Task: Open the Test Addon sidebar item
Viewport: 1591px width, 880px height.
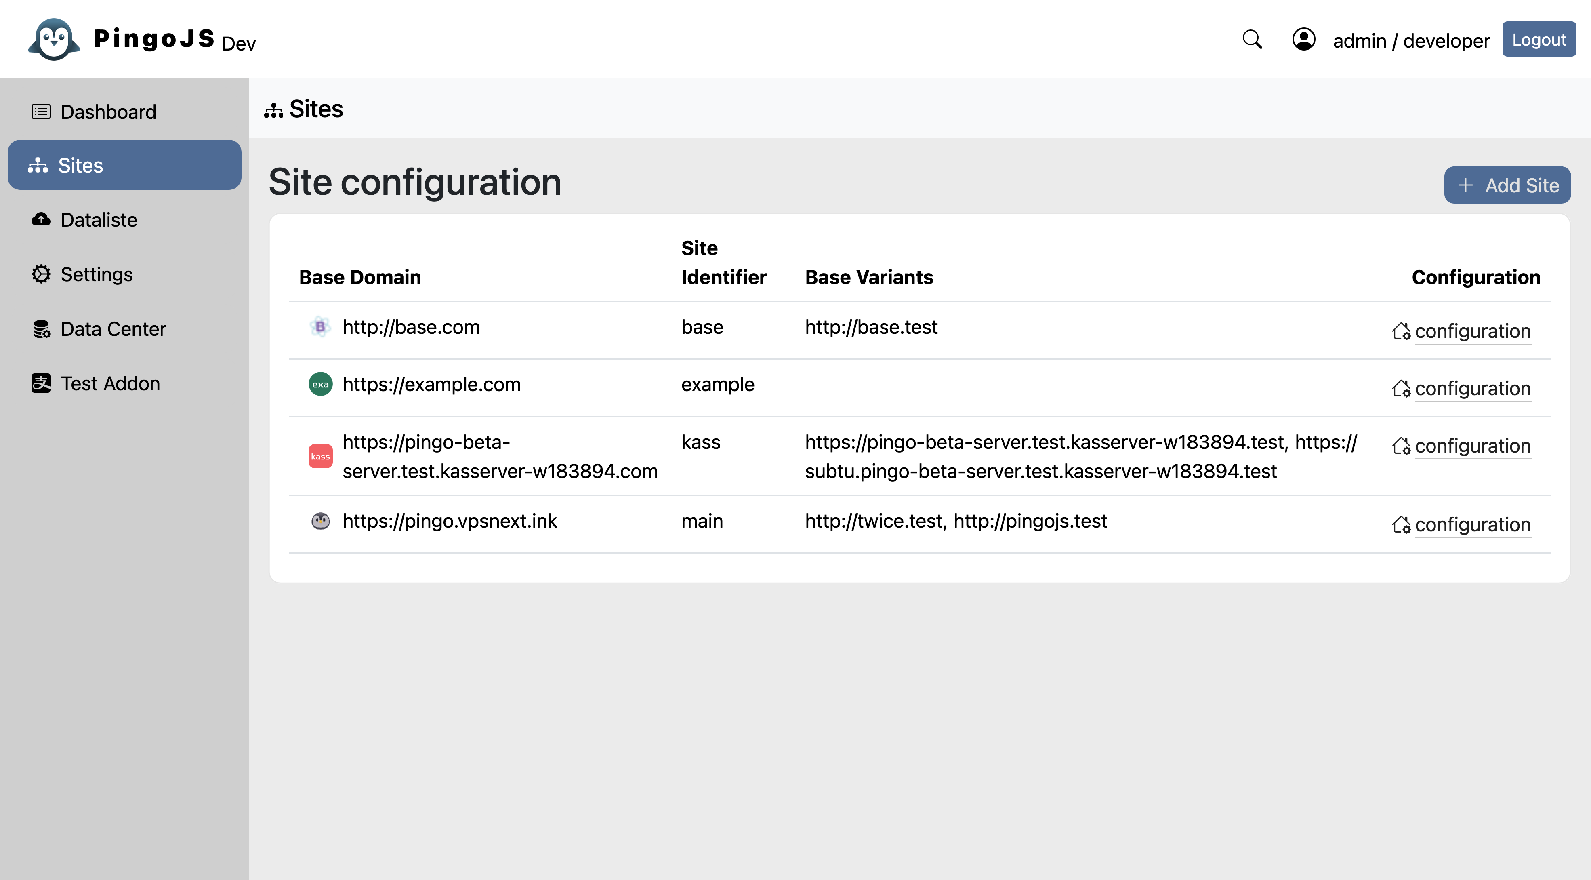Action: point(110,384)
